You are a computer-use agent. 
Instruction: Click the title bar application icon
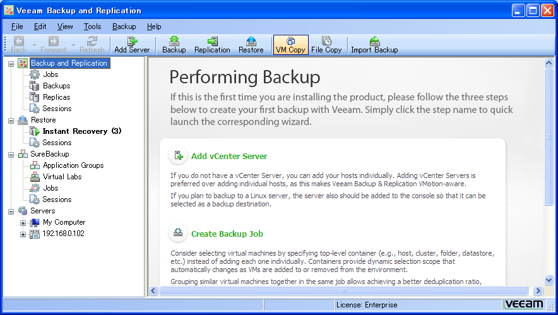pos(9,10)
